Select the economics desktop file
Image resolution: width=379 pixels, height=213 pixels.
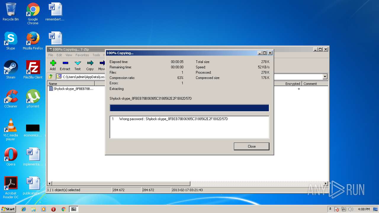[33, 130]
